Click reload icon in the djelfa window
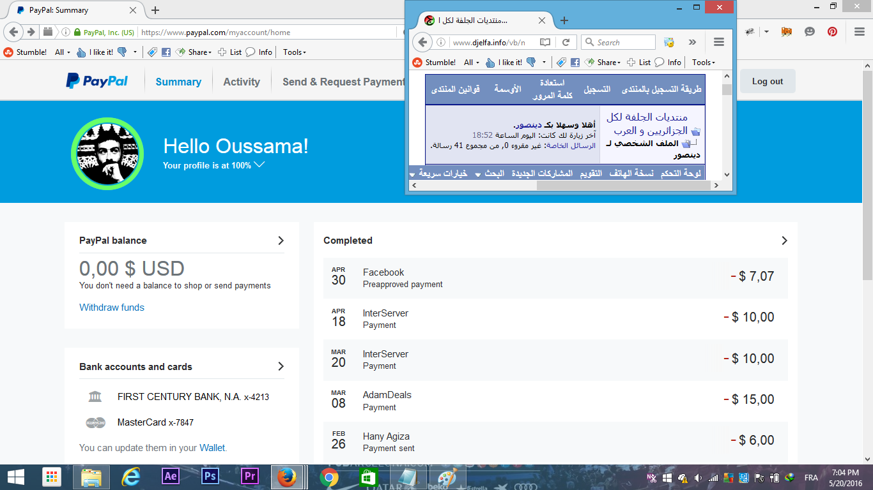Screen dimensions: 873x490 point(566,42)
